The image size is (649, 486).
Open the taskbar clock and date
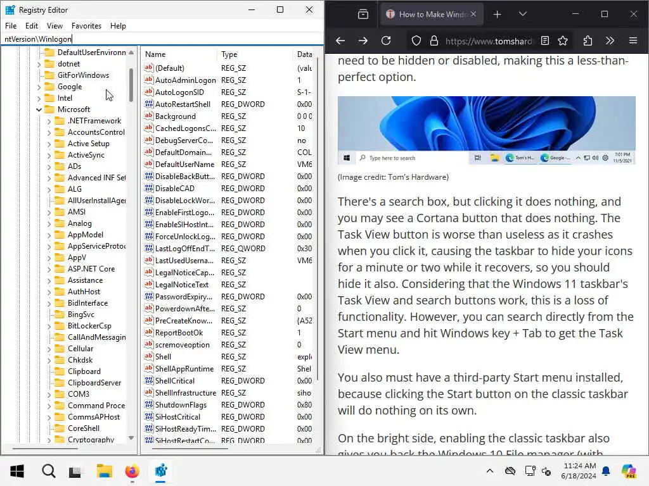[x=579, y=471]
